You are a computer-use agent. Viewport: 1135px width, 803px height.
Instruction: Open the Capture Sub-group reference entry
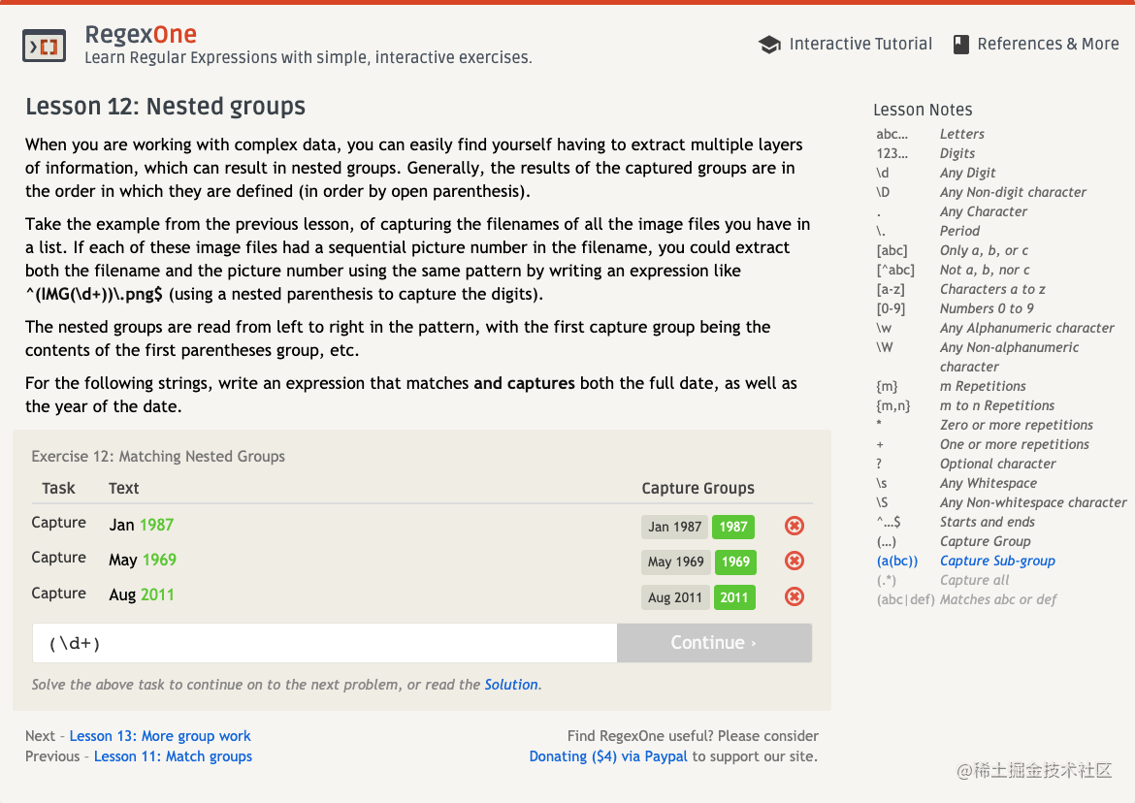click(x=997, y=561)
